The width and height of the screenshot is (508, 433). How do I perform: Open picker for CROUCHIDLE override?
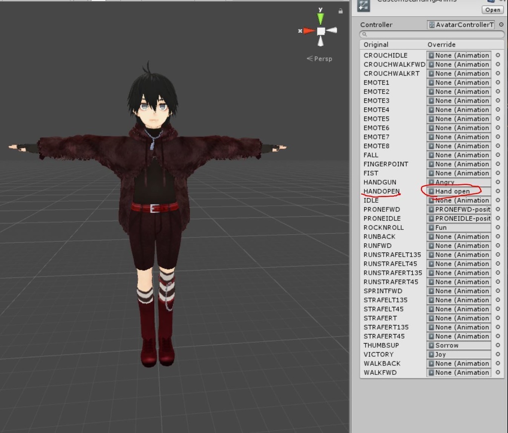click(498, 56)
